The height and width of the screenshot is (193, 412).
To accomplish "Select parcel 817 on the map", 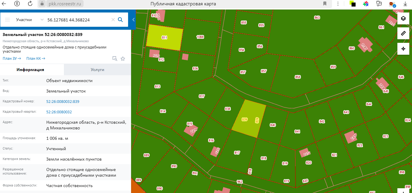I will click(237, 153).
